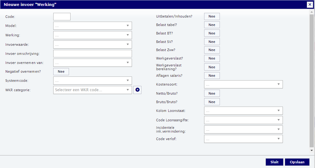315x168 pixels.
Task: Toggle the Uitbetalen/Inhouden? Nee switch
Action: (x=212, y=16)
